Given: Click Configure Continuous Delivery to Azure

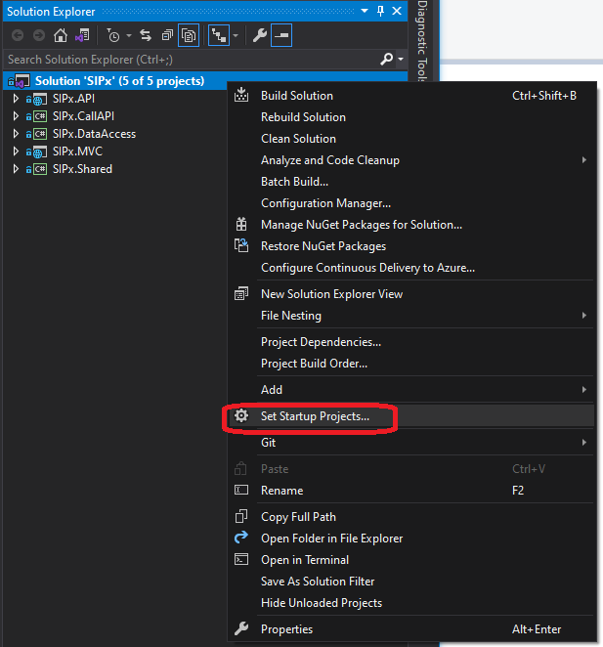Looking at the screenshot, I should tap(411, 268).
